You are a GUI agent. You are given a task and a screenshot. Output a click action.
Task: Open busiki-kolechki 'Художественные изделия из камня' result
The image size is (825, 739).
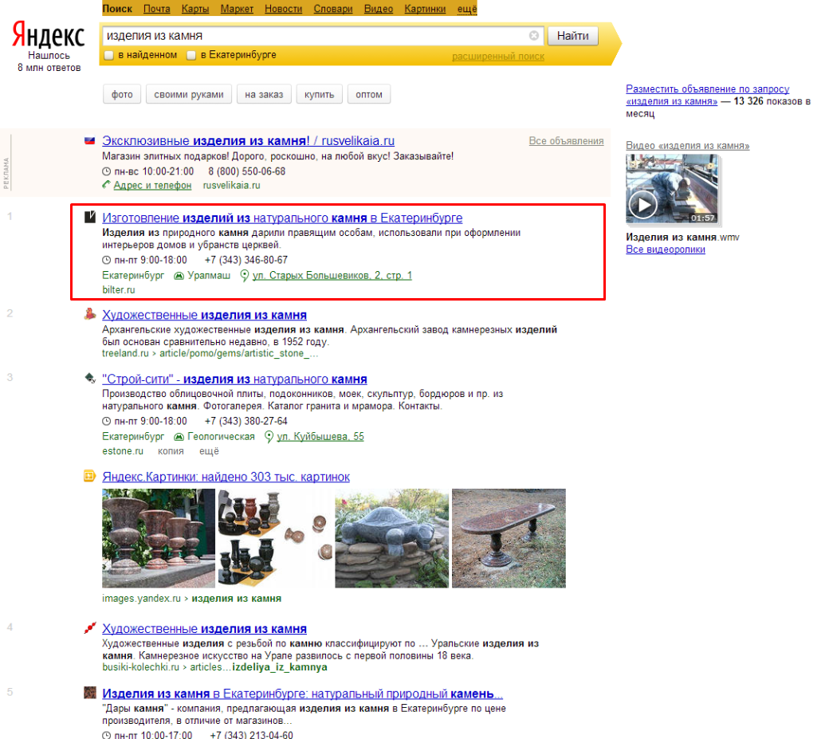pyautogui.click(x=204, y=628)
